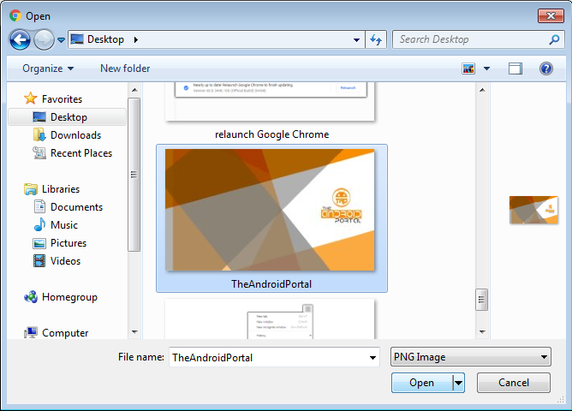572x411 pixels.
Task: Open the Pictures library
Action: click(69, 243)
